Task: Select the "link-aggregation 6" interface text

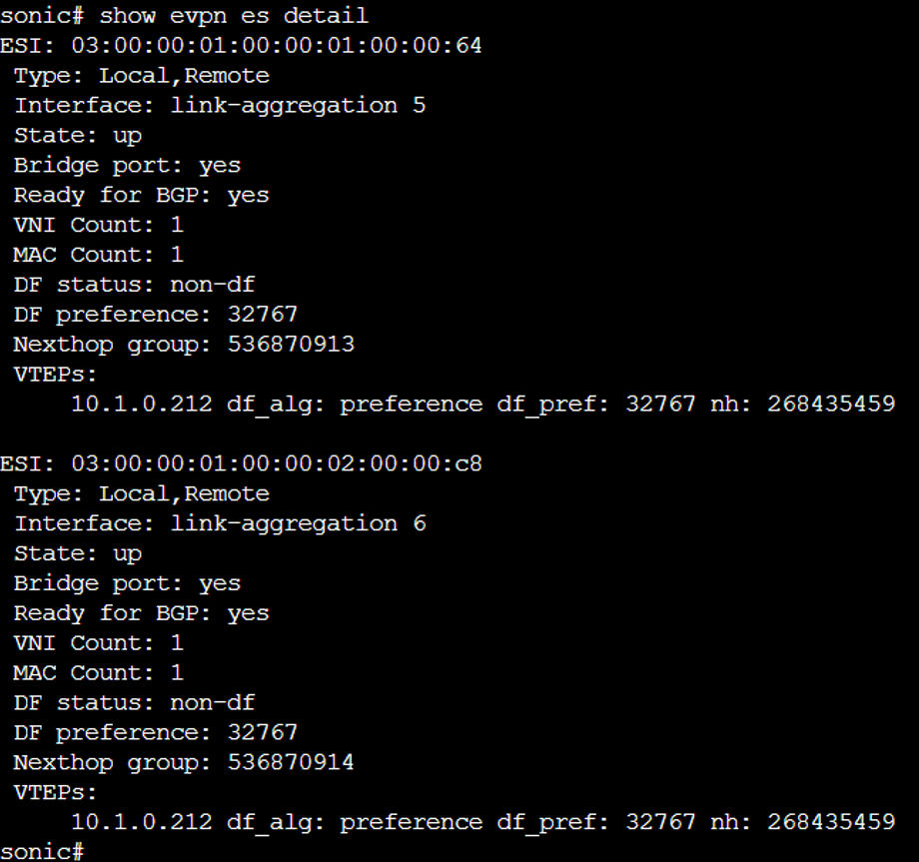Action: (298, 523)
